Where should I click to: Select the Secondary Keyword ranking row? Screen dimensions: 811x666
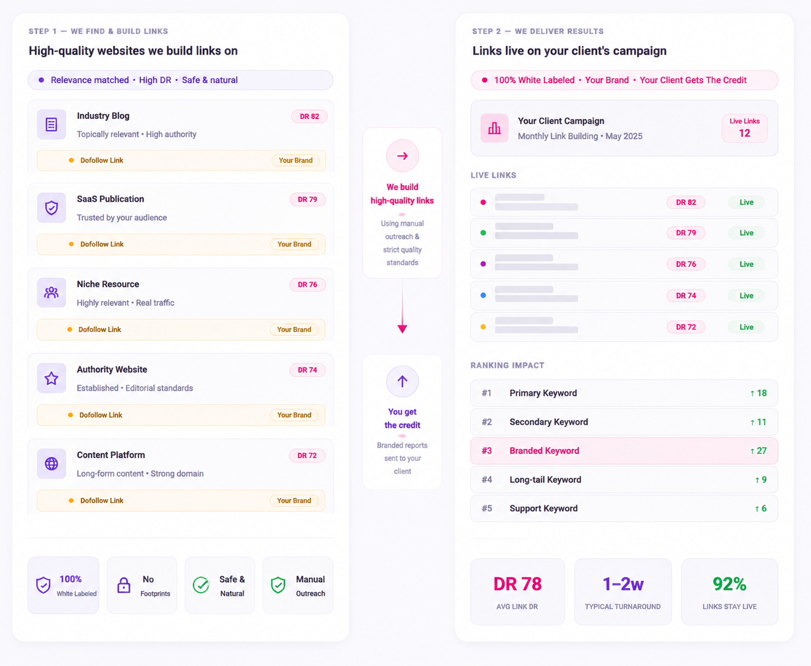[x=624, y=422]
